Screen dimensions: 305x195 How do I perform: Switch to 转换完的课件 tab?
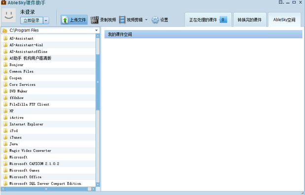point(249,20)
